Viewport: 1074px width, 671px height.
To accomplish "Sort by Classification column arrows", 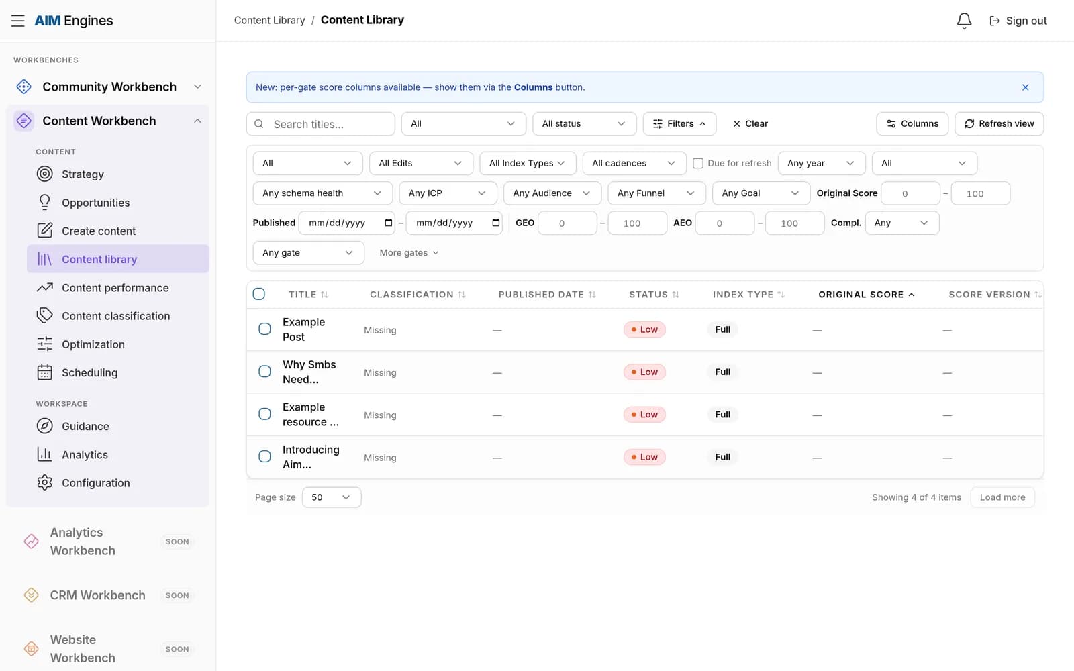I will pyautogui.click(x=462, y=295).
